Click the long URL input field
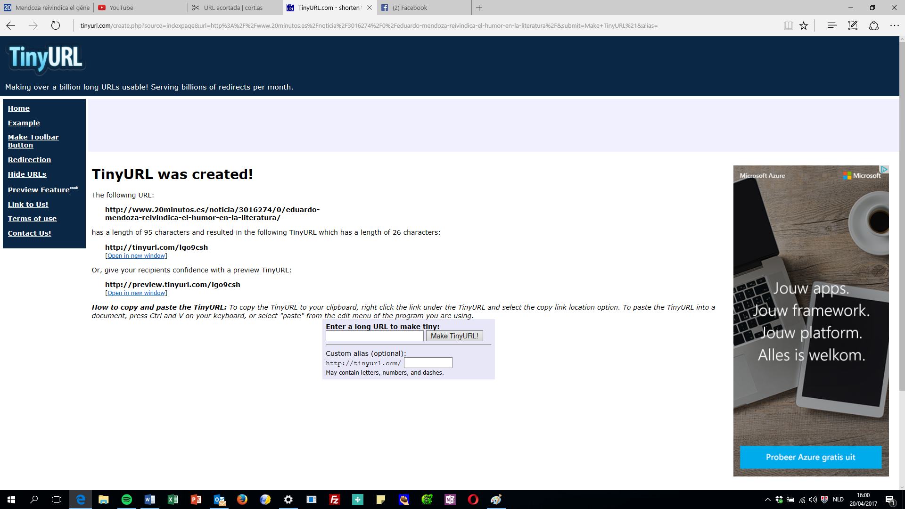The image size is (905, 509). (374, 336)
